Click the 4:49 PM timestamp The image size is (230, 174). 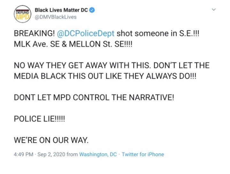24,154
